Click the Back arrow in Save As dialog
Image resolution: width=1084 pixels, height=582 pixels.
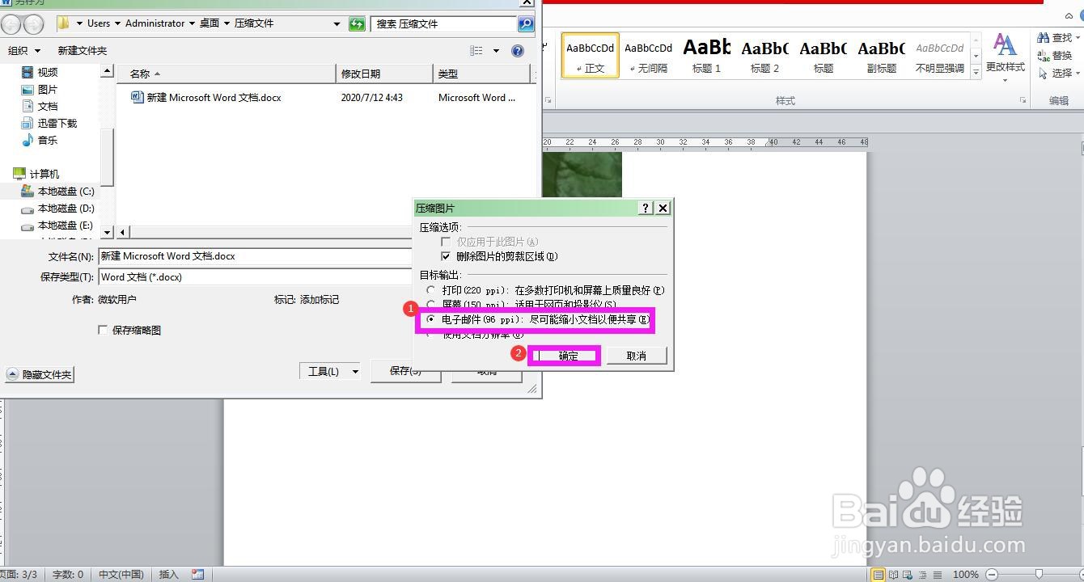pyautogui.click(x=12, y=24)
